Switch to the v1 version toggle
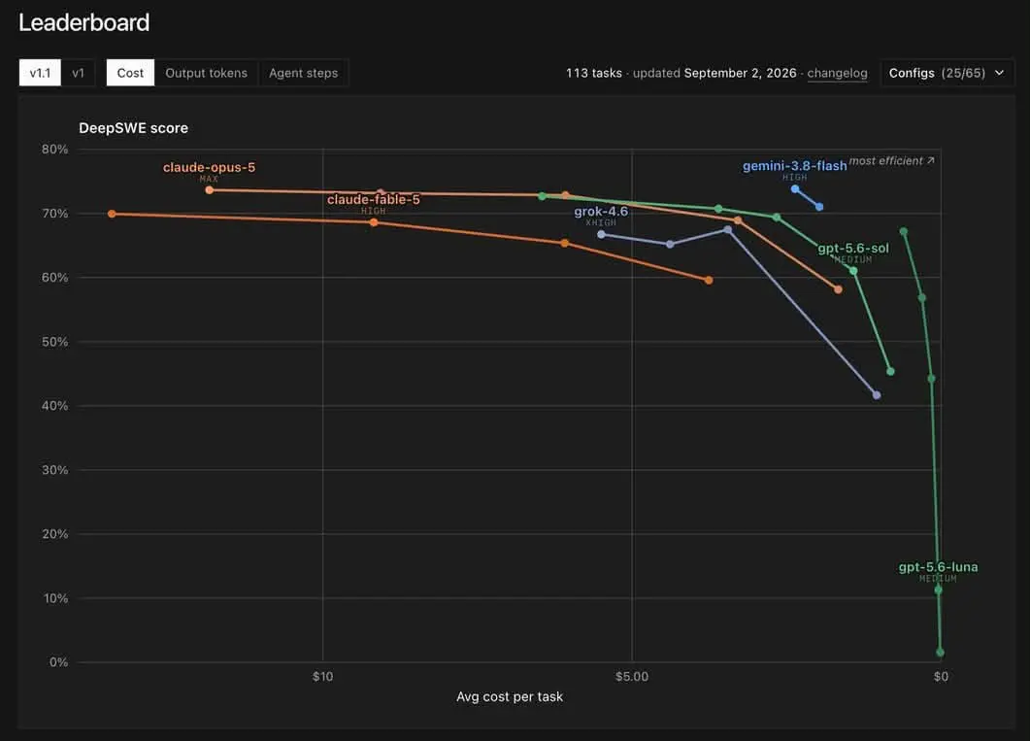The height and width of the screenshot is (741, 1030). coord(79,73)
